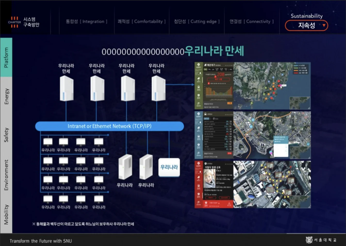Click the Seoul National University emblem
Viewport: 346px width, 246px height.
309,240
